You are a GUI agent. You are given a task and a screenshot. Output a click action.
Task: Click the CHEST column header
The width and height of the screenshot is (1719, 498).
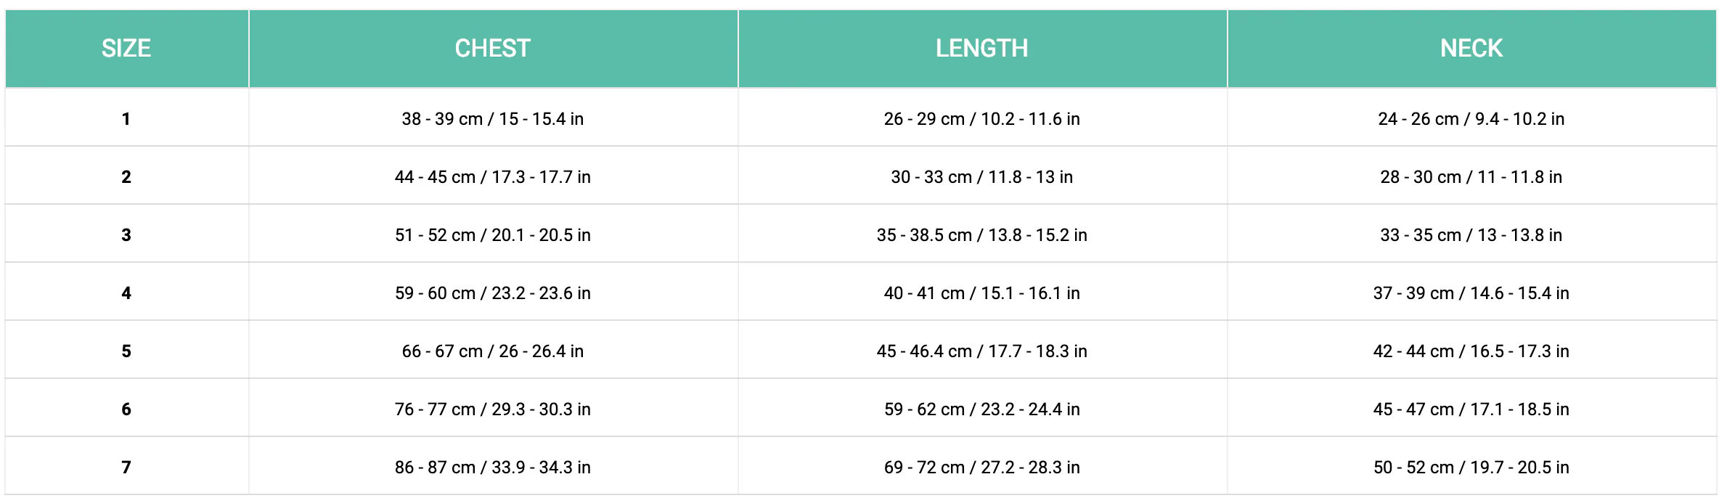point(493,49)
